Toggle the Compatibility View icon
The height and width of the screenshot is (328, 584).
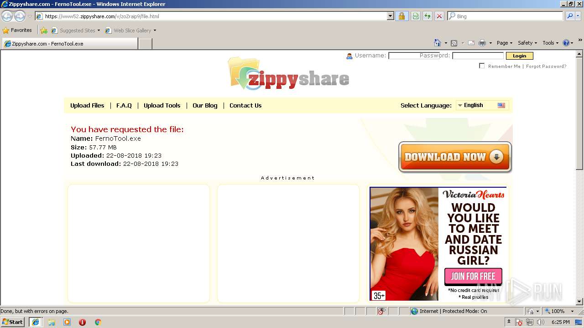pyautogui.click(x=416, y=16)
